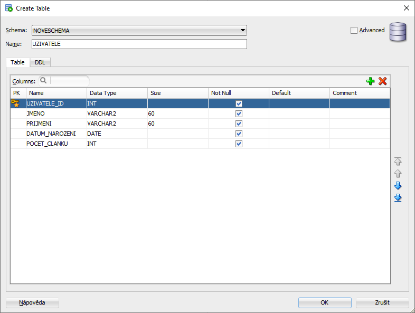Click the red X delete column icon
The height and width of the screenshot is (313, 415).
pos(383,81)
